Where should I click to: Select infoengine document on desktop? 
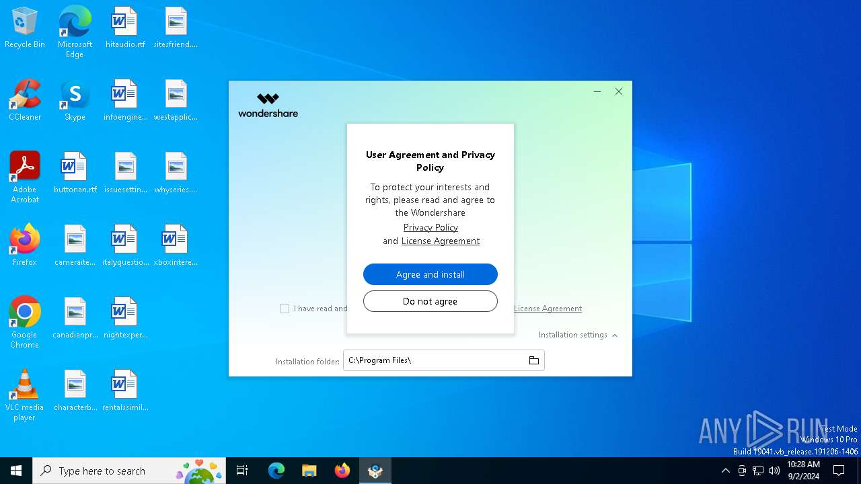click(125, 101)
